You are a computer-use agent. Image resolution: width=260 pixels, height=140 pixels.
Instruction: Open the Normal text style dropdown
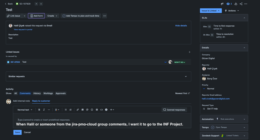25,110
